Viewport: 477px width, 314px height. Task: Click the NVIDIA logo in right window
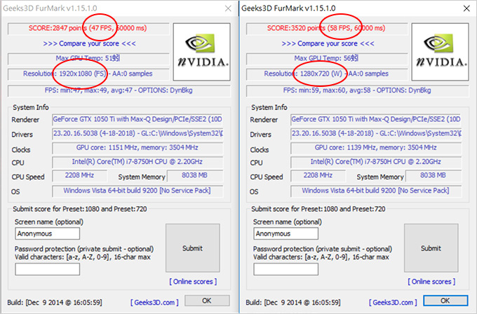[441, 52]
